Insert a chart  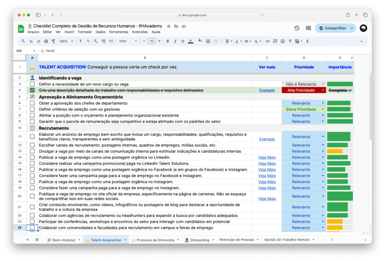click(283, 41)
